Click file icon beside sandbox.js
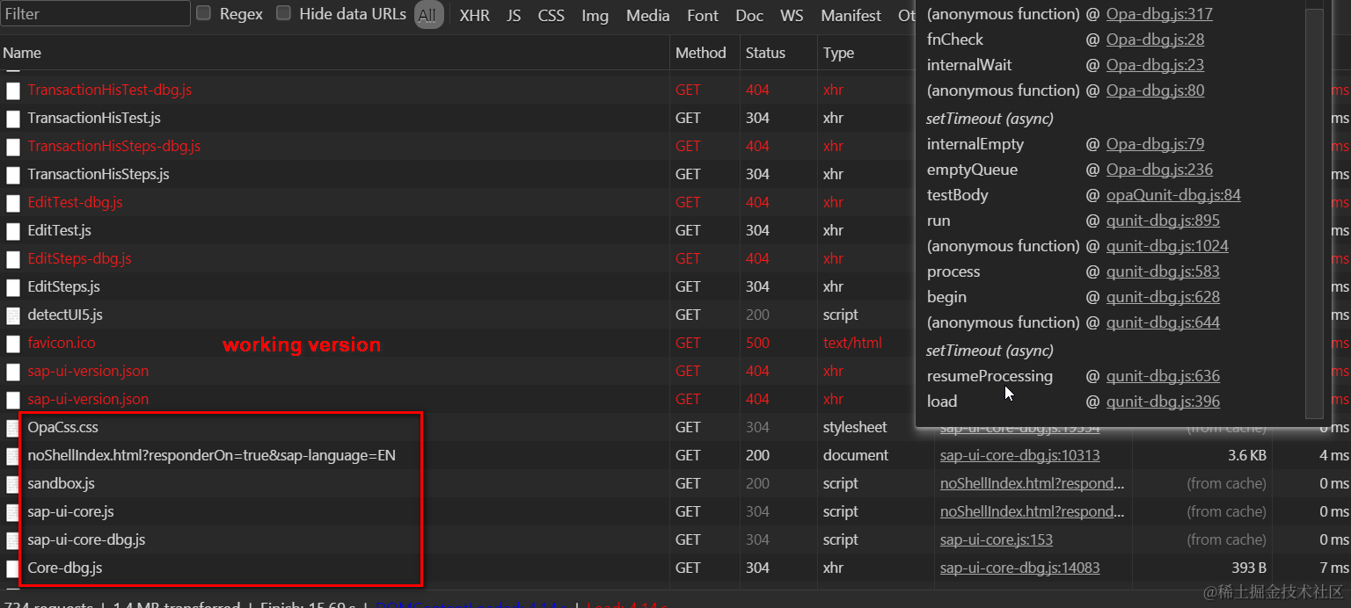This screenshot has height=608, width=1351. [13, 484]
